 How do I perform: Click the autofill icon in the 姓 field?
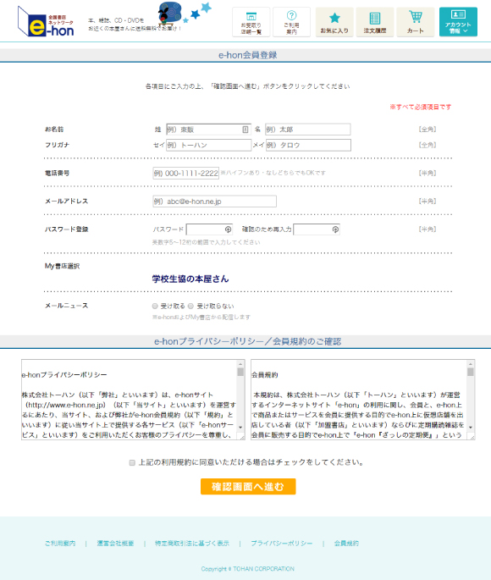(x=245, y=130)
